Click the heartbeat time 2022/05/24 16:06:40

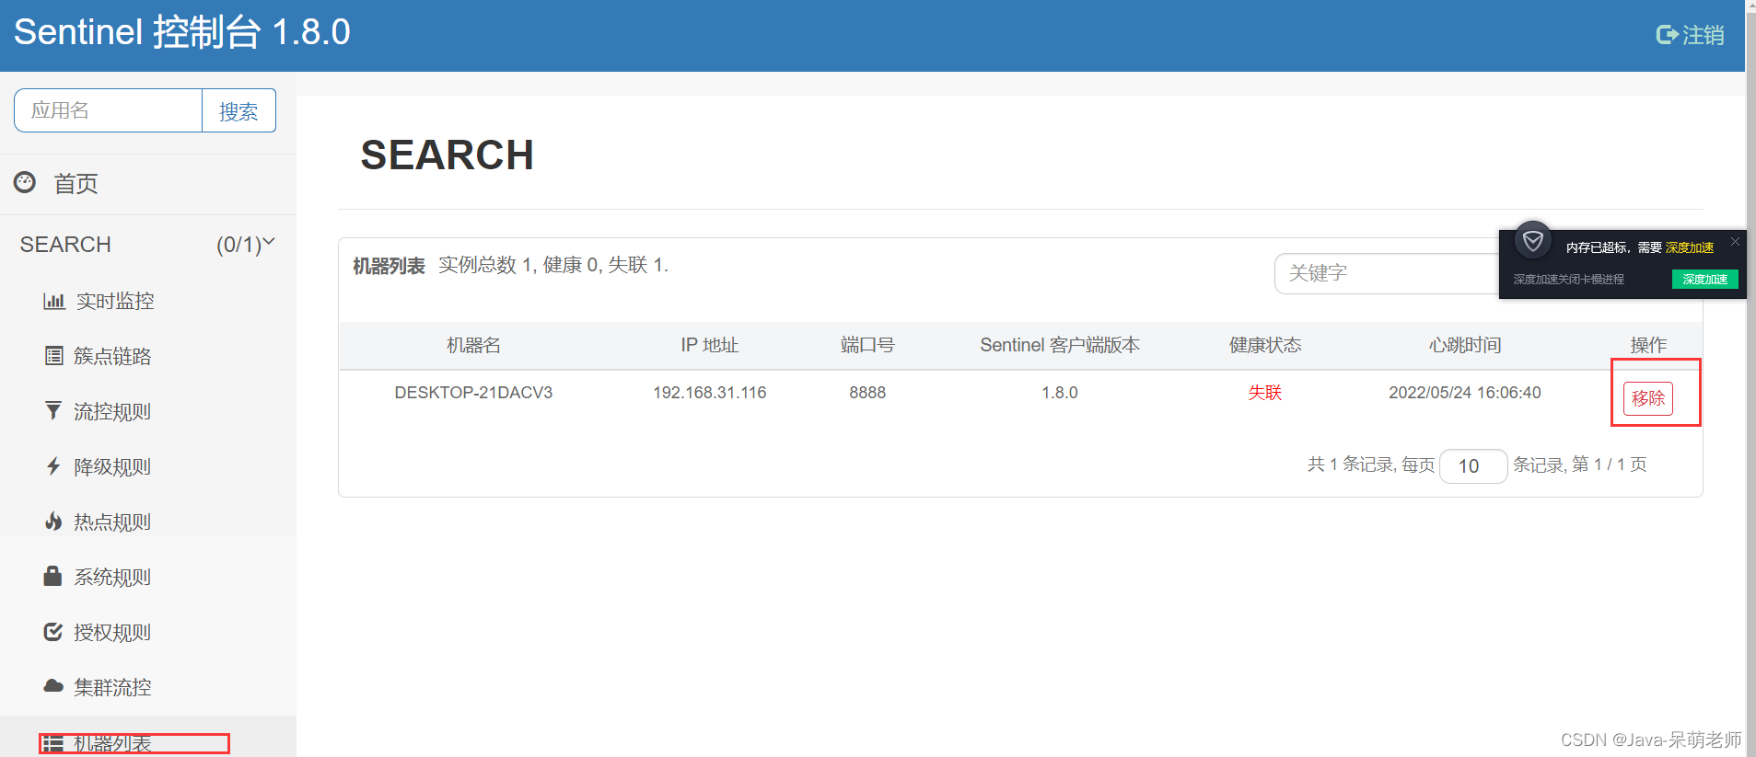1465,393
